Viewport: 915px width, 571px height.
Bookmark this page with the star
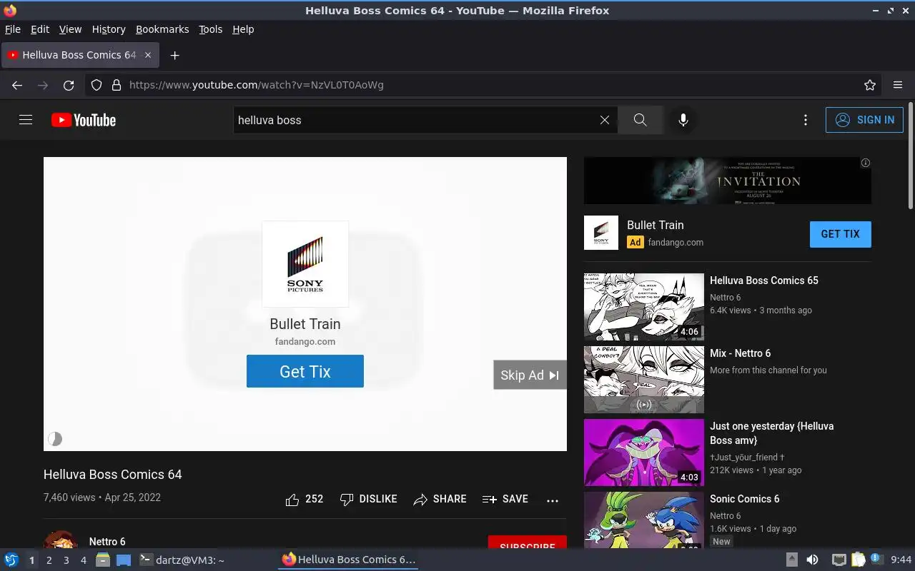point(870,85)
